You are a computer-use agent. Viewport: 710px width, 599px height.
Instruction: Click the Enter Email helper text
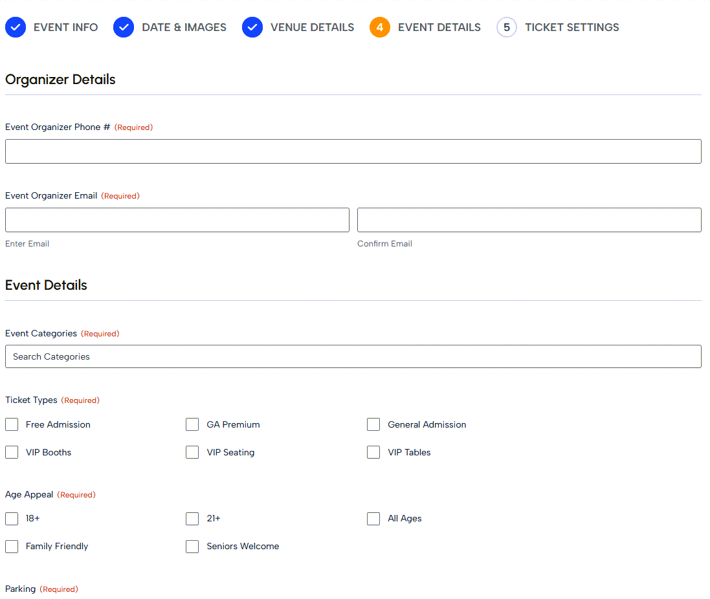27,243
